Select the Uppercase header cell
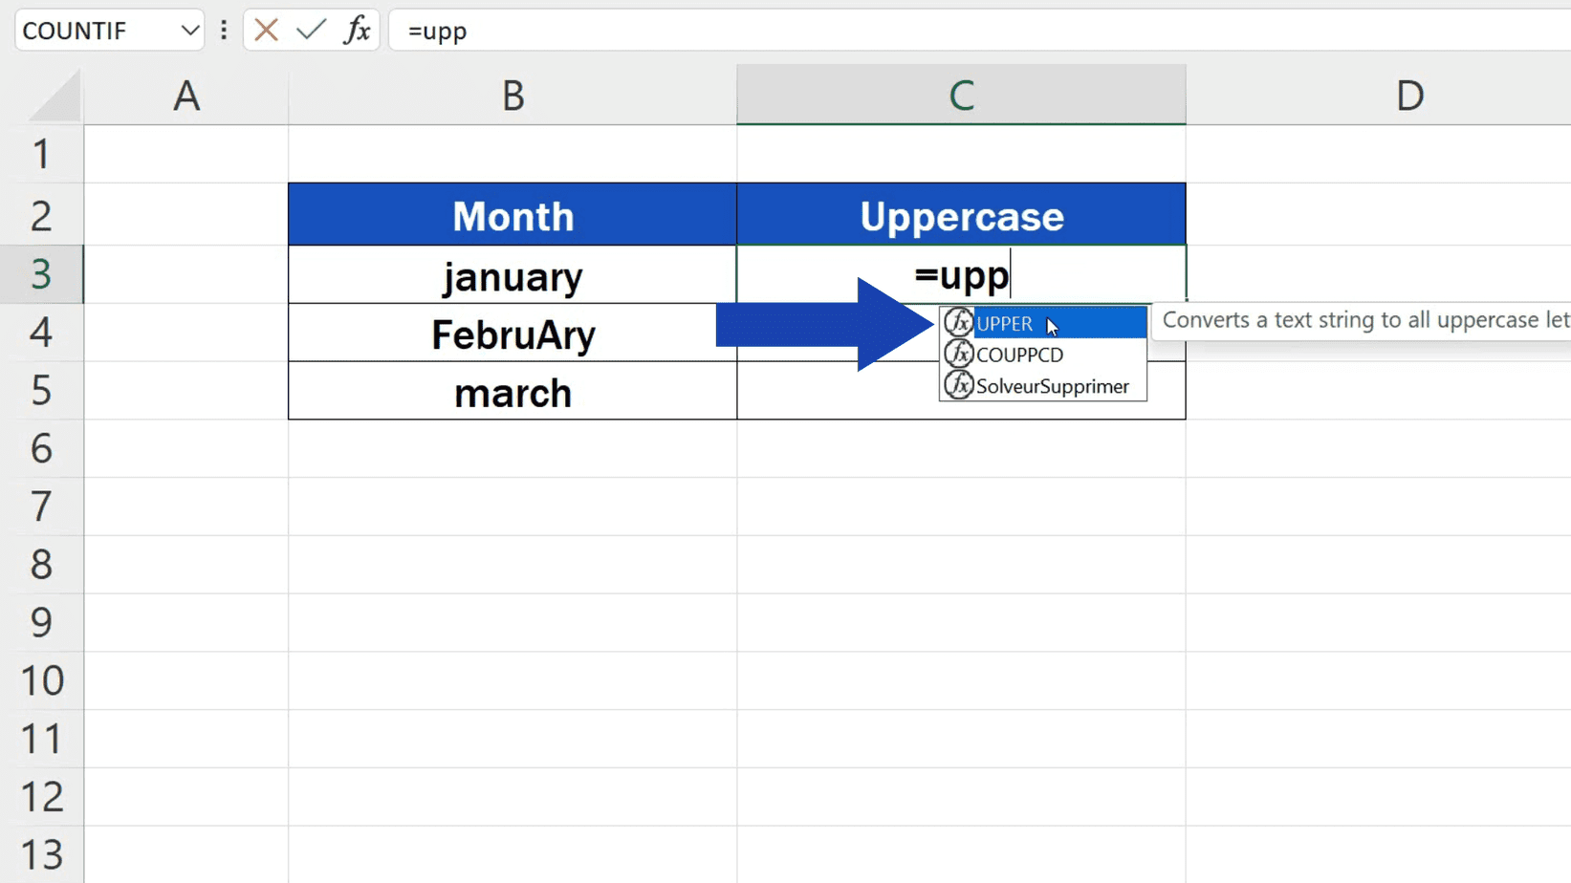Viewport: 1571px width, 883px height. (x=961, y=215)
